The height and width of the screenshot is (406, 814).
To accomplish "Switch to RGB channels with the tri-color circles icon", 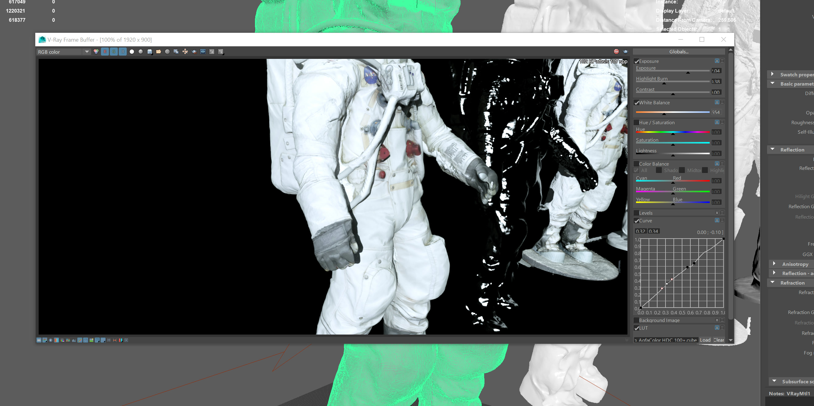I will 96,52.
